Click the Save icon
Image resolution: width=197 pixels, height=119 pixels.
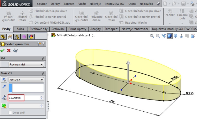(x=183, y=4)
